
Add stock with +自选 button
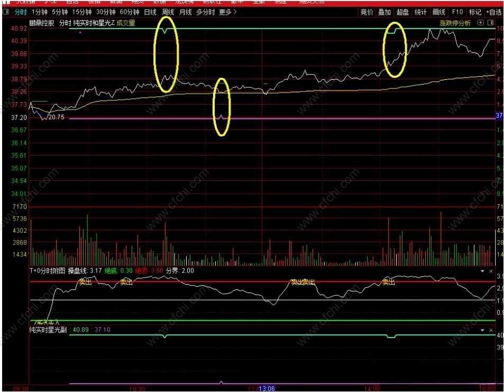click(494, 12)
